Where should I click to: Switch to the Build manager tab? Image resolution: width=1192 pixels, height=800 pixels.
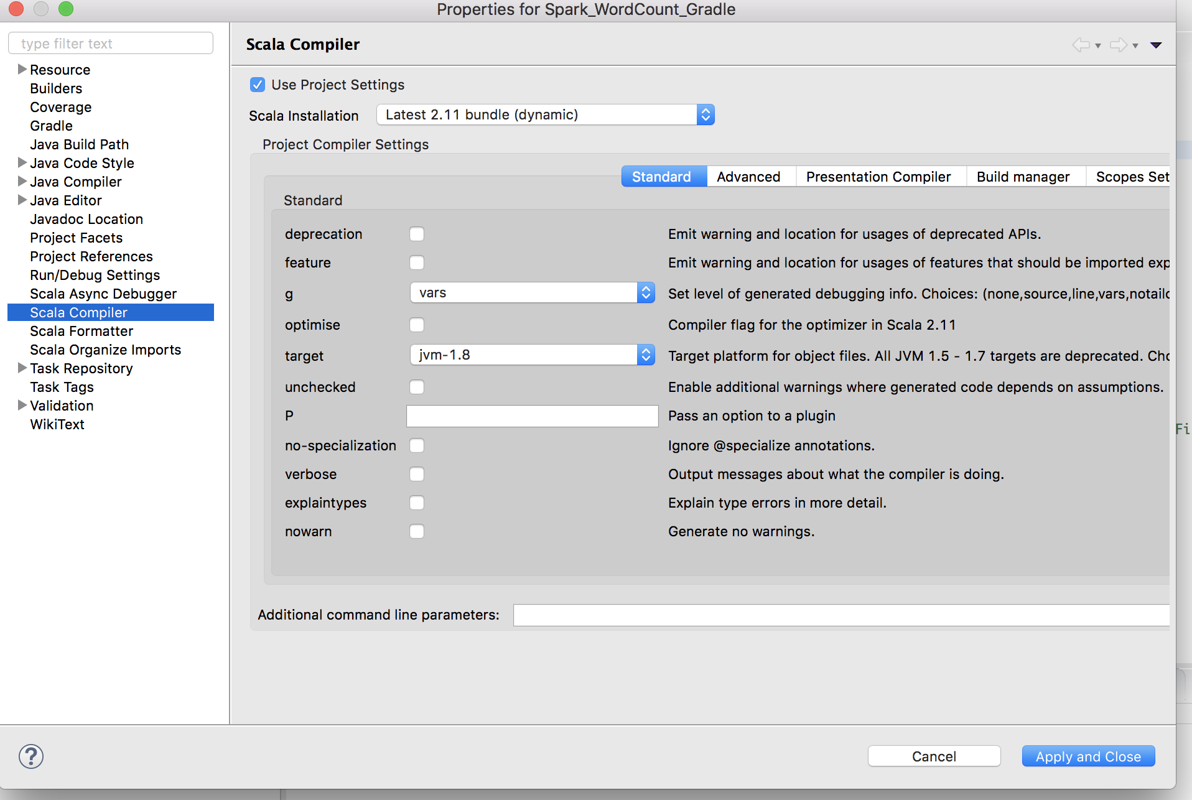pos(1025,177)
